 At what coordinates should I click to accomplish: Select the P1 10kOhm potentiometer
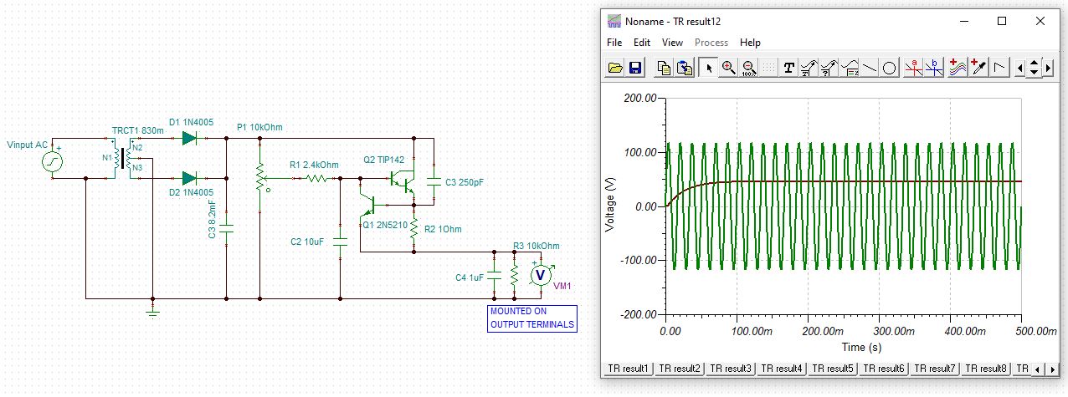(x=261, y=176)
